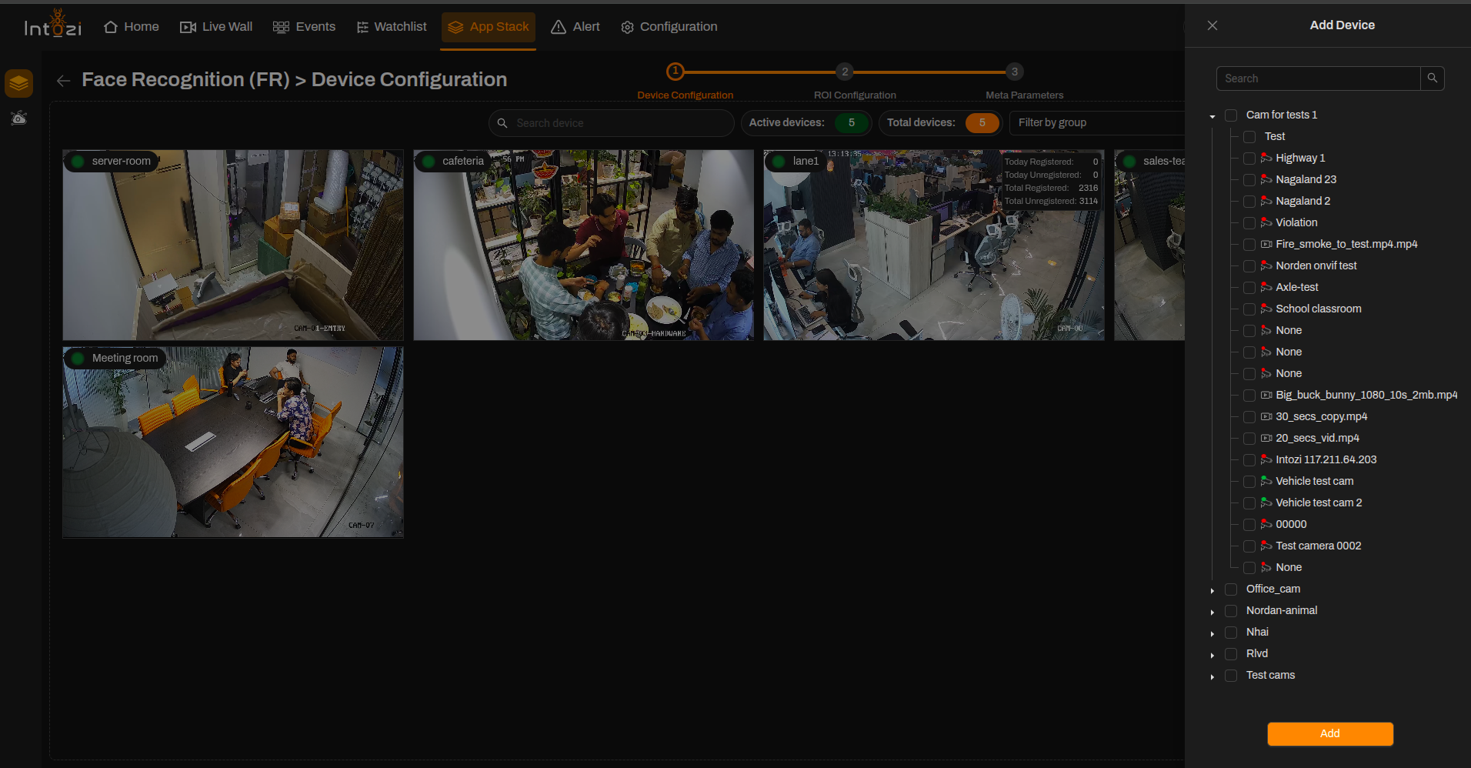Screen dimensions: 1471x768
Task: Open the Live Wall menu
Action: (x=216, y=27)
